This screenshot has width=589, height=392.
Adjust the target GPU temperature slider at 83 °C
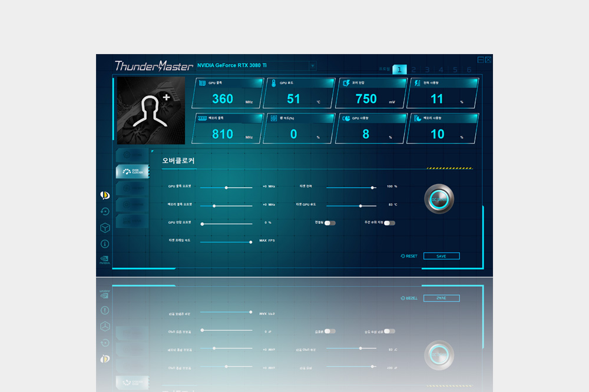360,206
